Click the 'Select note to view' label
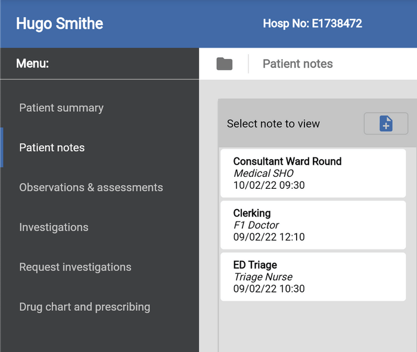This screenshot has height=352, width=417. point(273,124)
